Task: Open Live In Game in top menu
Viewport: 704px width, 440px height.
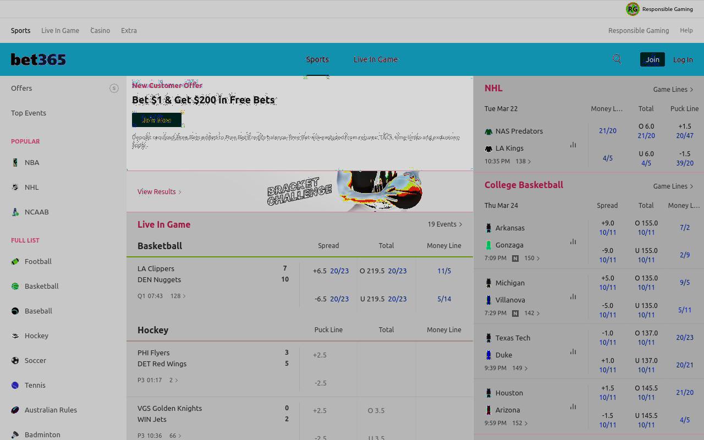Action: click(60, 30)
